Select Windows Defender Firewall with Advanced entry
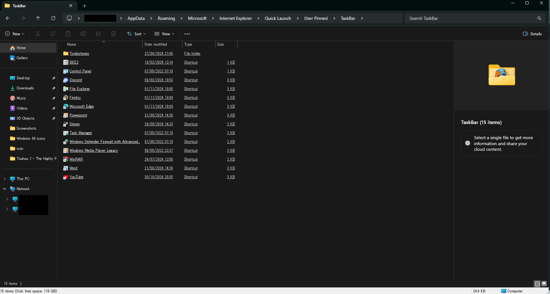This screenshot has height=294, width=550. pos(105,142)
